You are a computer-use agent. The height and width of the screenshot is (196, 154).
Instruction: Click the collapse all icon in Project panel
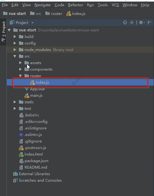[x=132, y=22]
